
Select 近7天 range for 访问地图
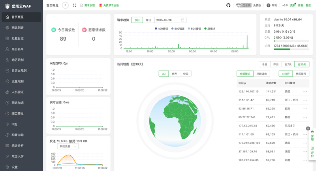[x=288, y=64]
